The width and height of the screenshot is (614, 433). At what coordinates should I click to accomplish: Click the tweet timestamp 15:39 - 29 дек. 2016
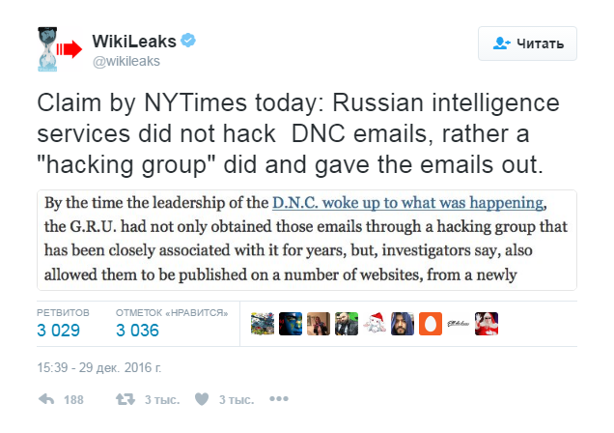click(x=99, y=368)
